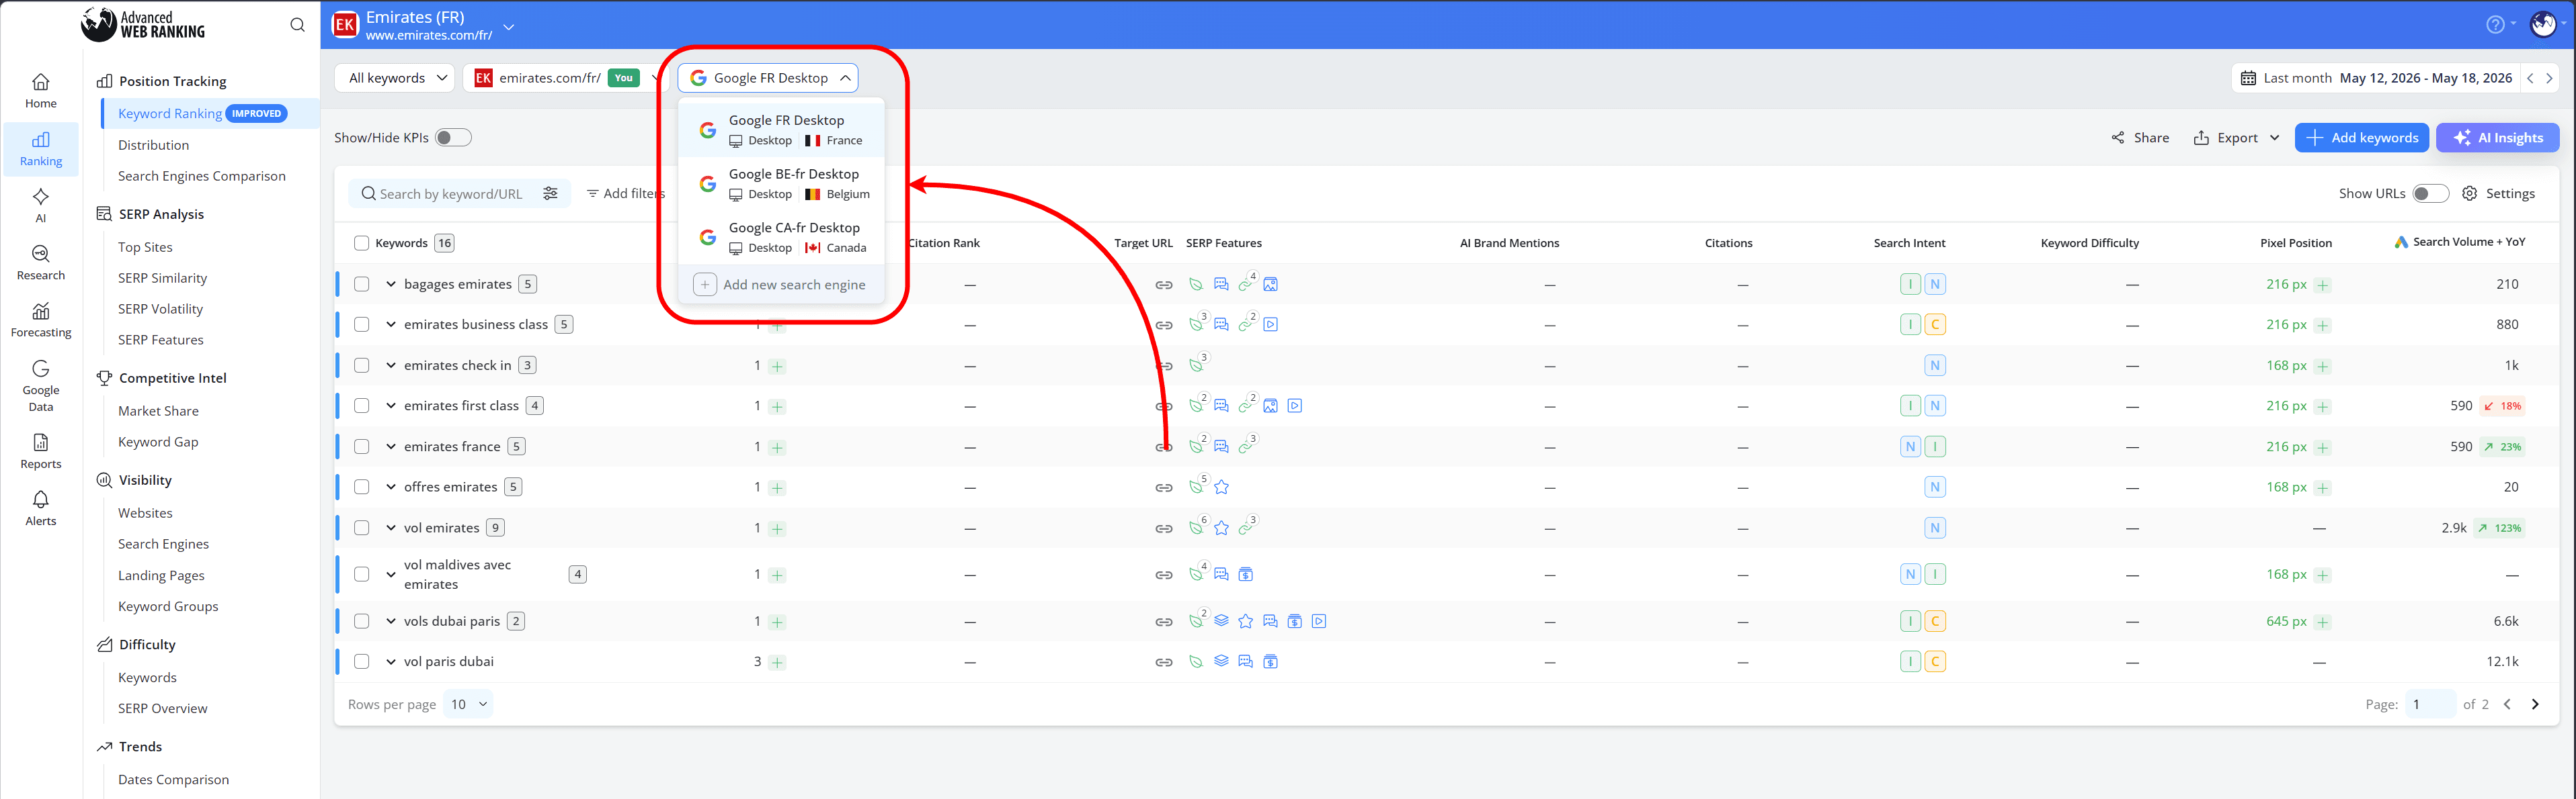
Task: Click the target URL link icon for offres emirates
Action: [1164, 487]
